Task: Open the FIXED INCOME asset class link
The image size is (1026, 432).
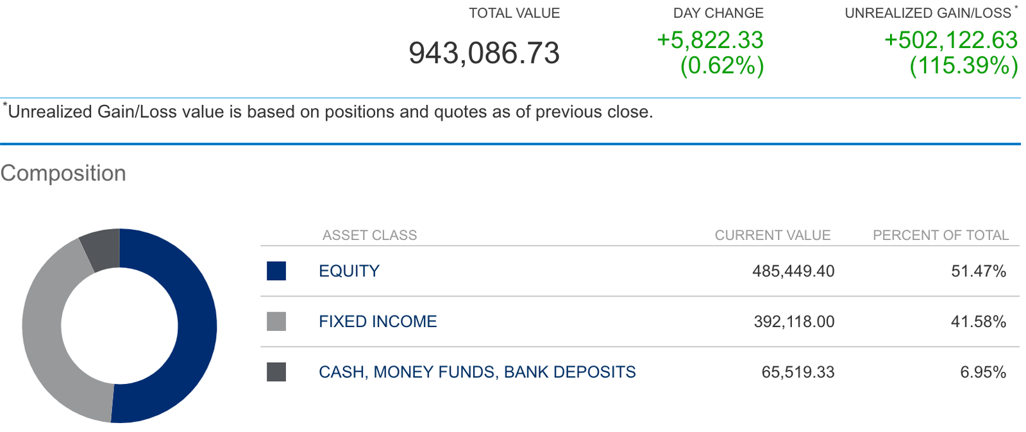Action: point(378,321)
